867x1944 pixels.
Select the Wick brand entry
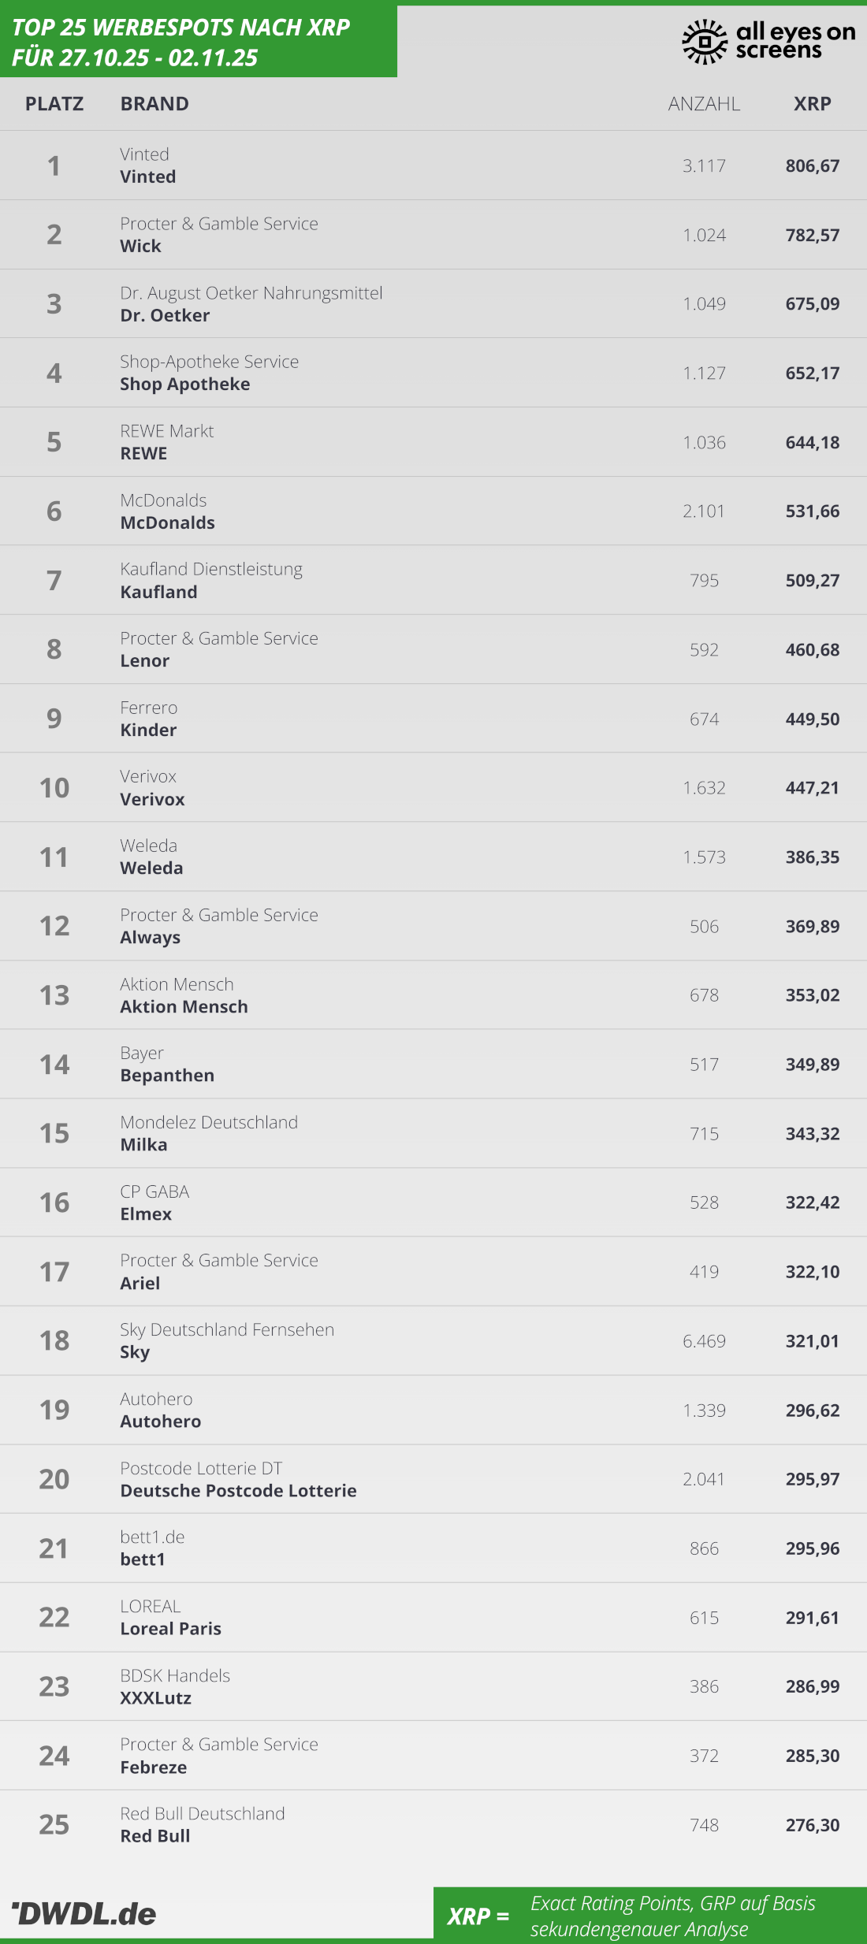pos(141,246)
